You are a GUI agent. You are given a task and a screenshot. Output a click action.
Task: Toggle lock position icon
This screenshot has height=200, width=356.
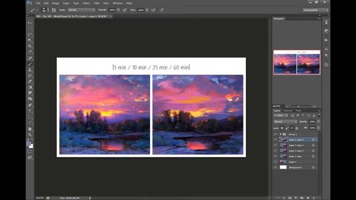point(291,128)
